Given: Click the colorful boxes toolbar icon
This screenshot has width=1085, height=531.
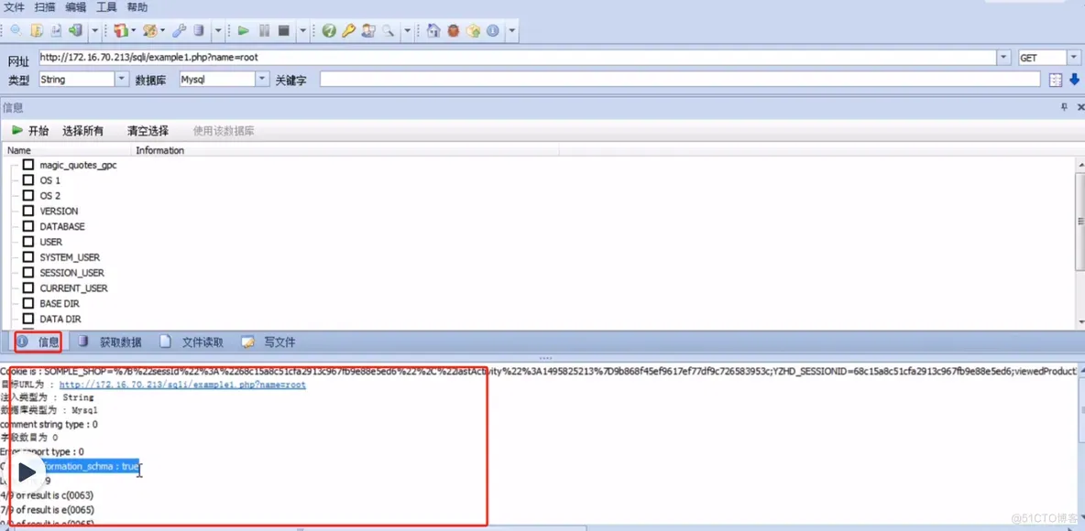Looking at the screenshot, I should click(x=121, y=30).
